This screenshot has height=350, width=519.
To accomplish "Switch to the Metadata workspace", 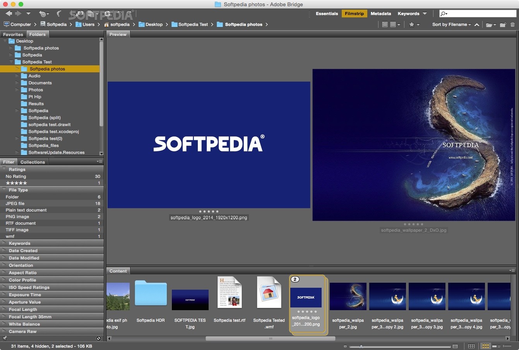I will 381,14.
